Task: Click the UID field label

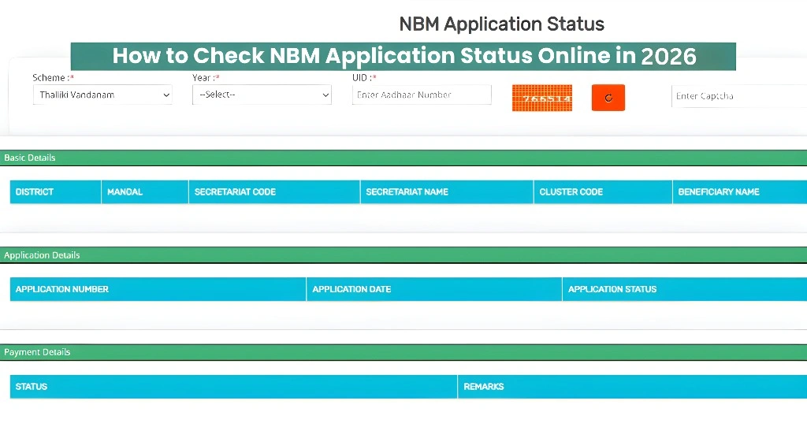Action: point(364,78)
